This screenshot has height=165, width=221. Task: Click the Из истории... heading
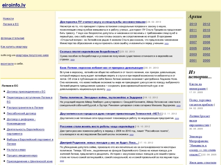200,75
